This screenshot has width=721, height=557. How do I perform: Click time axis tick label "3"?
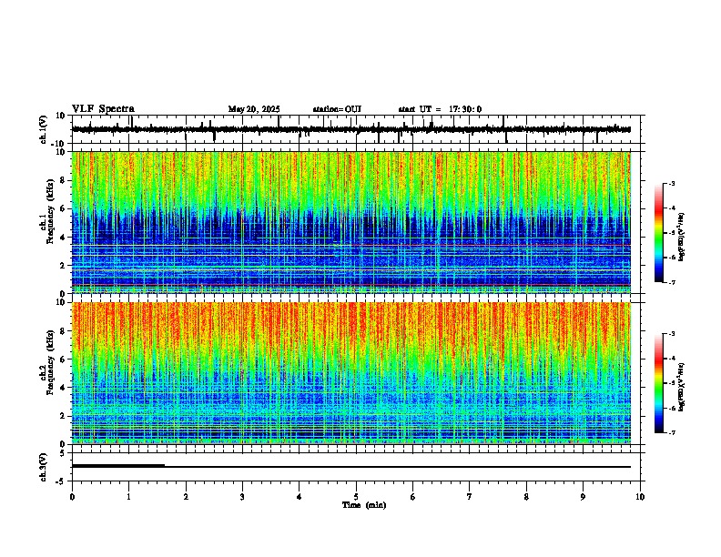click(x=242, y=497)
